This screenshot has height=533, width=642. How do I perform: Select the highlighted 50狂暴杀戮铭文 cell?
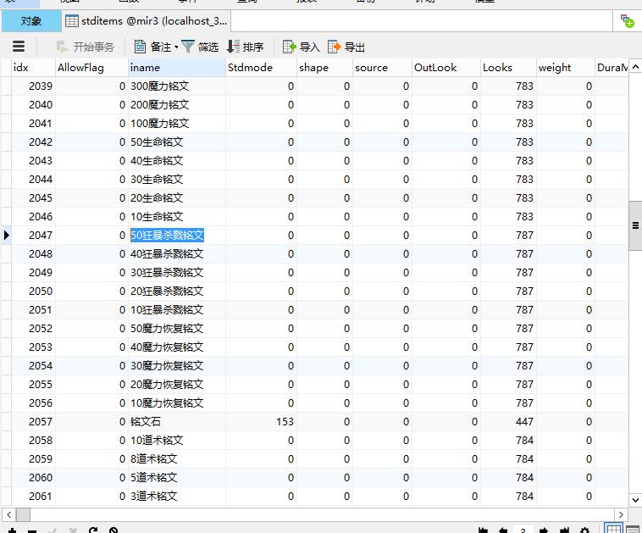coord(167,236)
